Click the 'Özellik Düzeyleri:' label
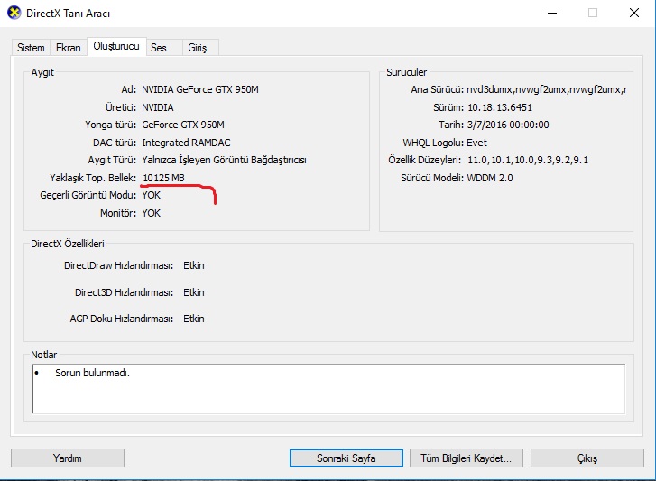656x481 pixels. [424, 160]
